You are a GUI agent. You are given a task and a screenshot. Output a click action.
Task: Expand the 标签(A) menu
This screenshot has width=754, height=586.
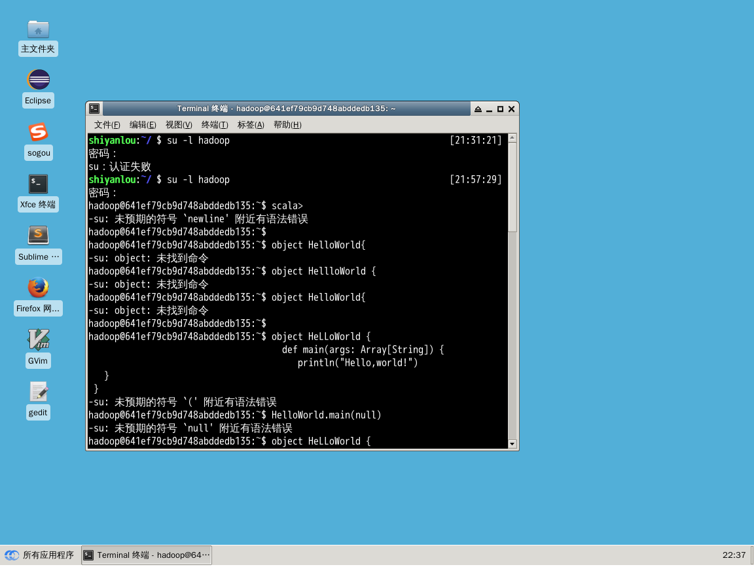[x=251, y=125]
